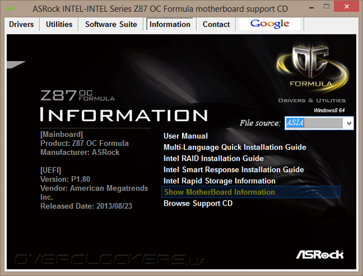Viewport: 363px width, 276px height.
Task: Open the Google logo tab
Action: tap(270, 24)
